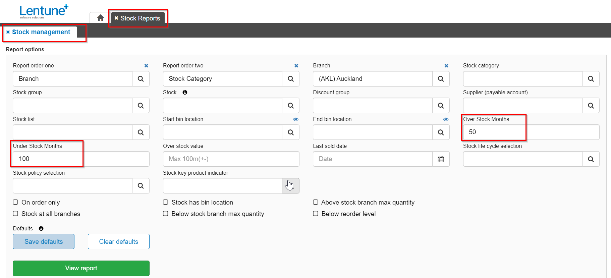Image resolution: width=611 pixels, height=278 pixels.
Task: Toggle Start bin location eye icon
Action: tap(295, 119)
